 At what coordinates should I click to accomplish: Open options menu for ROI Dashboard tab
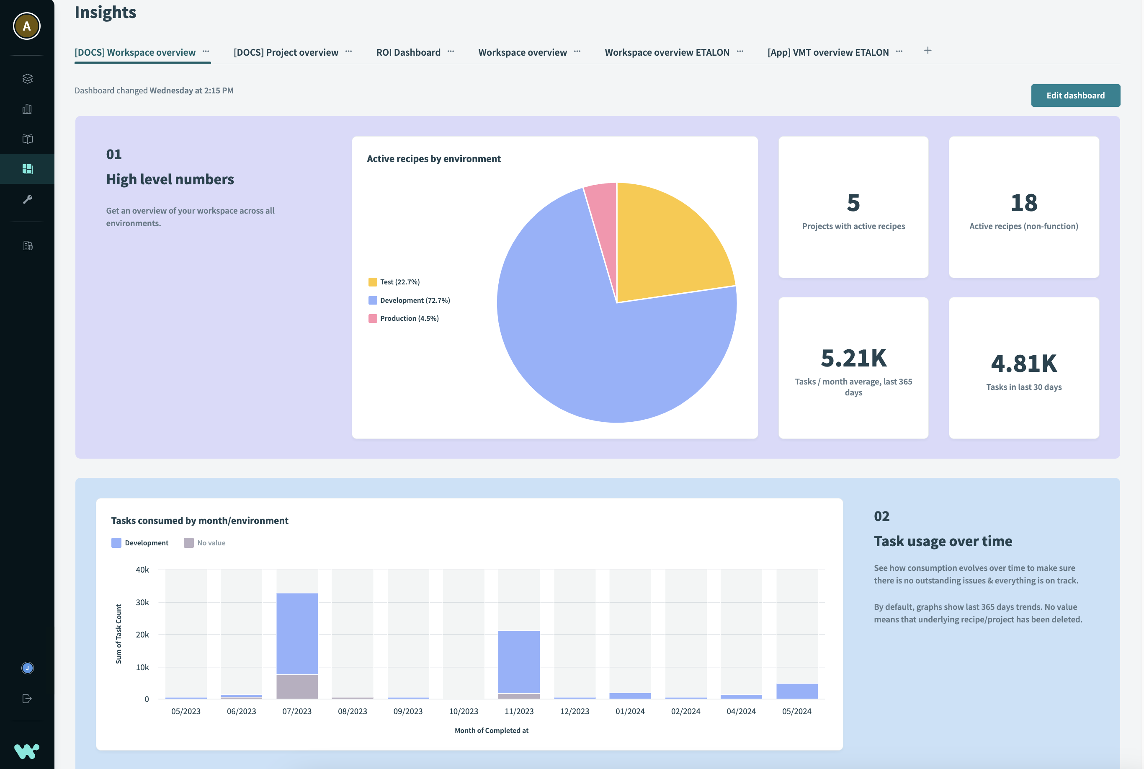point(451,52)
